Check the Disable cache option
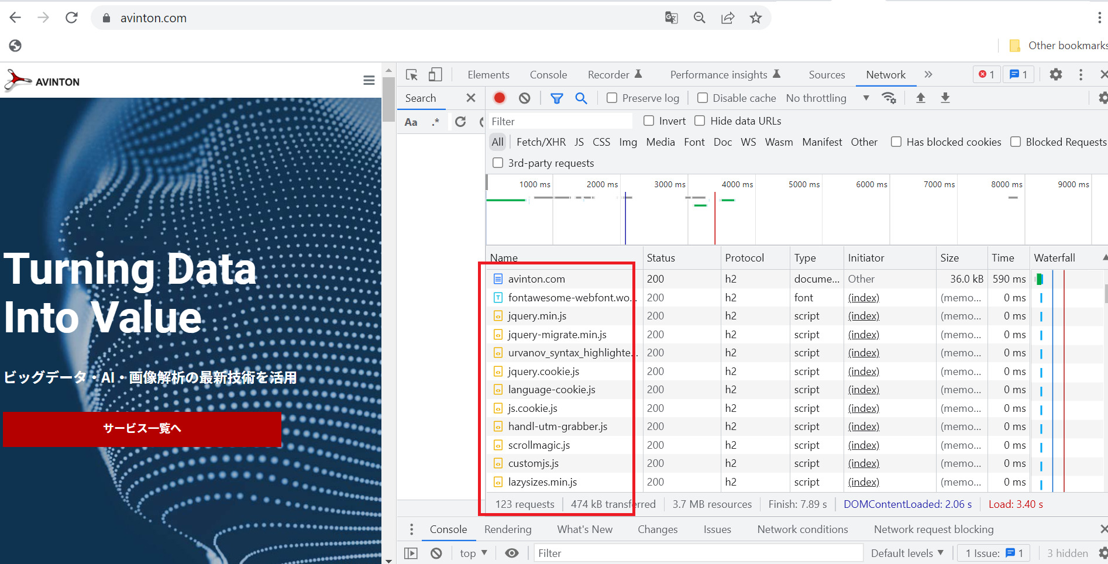1108x564 pixels. click(703, 98)
